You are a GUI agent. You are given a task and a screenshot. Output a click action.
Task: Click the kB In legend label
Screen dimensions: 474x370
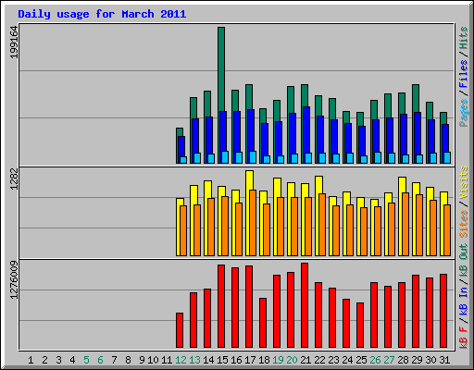click(463, 301)
